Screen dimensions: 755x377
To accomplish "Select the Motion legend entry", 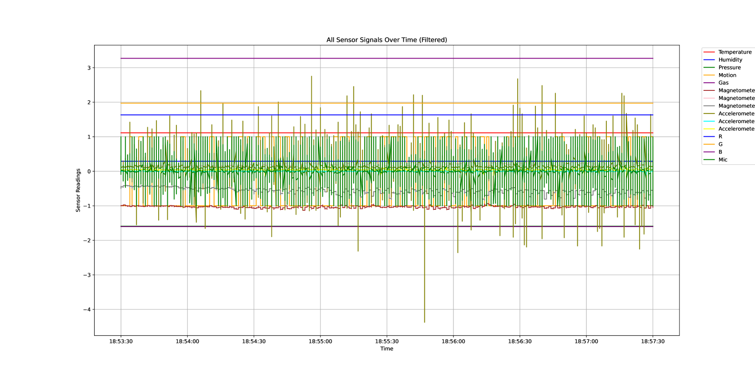I will click(727, 75).
